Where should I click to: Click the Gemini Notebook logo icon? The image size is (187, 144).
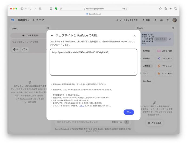pos(13,20)
